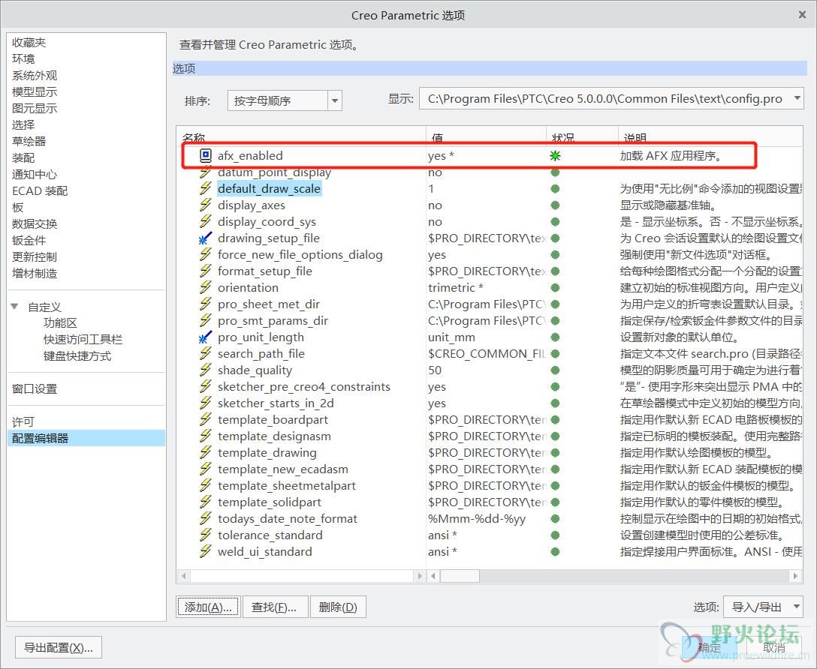Cancel the dialog with 取消
Screen dimensions: 817x669
(774, 648)
